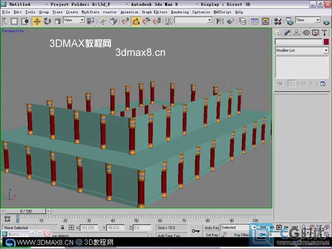Image resolution: width=332 pixels, height=249 pixels.
Task: Switch to the Hierarchy command panel tab
Action: (x=296, y=33)
